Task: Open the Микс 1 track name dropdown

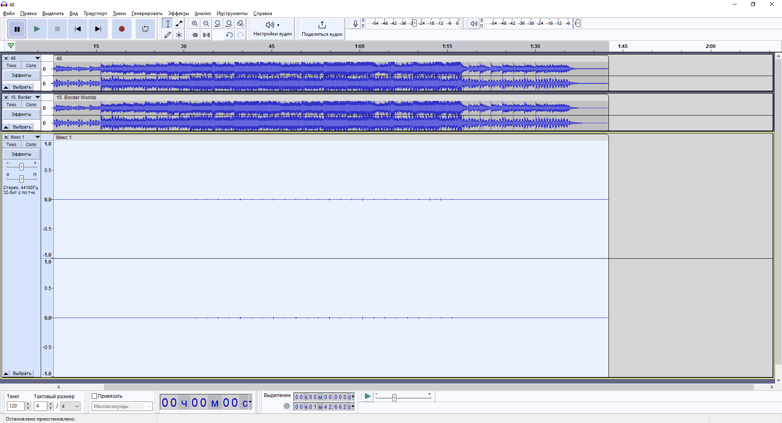Action: coord(37,137)
